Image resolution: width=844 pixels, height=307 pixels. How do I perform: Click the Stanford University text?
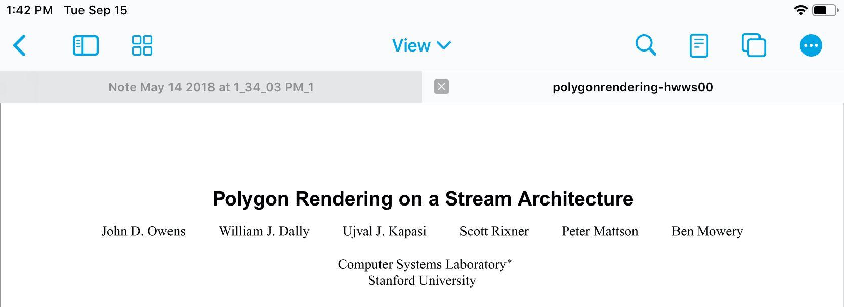[x=422, y=280]
